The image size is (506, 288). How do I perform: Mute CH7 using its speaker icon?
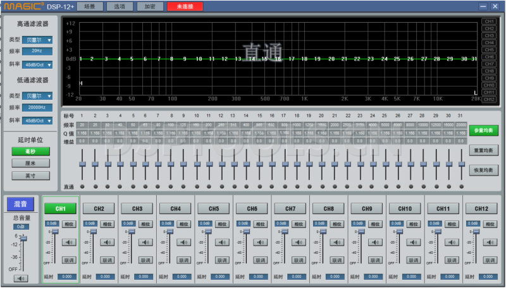298,242
